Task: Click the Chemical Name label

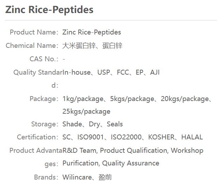Action: click(x=32, y=46)
